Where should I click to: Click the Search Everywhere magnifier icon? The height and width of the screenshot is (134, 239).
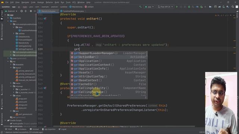click(x=233, y=7)
